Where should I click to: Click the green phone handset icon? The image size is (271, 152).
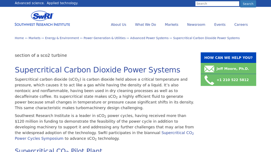click(x=209, y=80)
